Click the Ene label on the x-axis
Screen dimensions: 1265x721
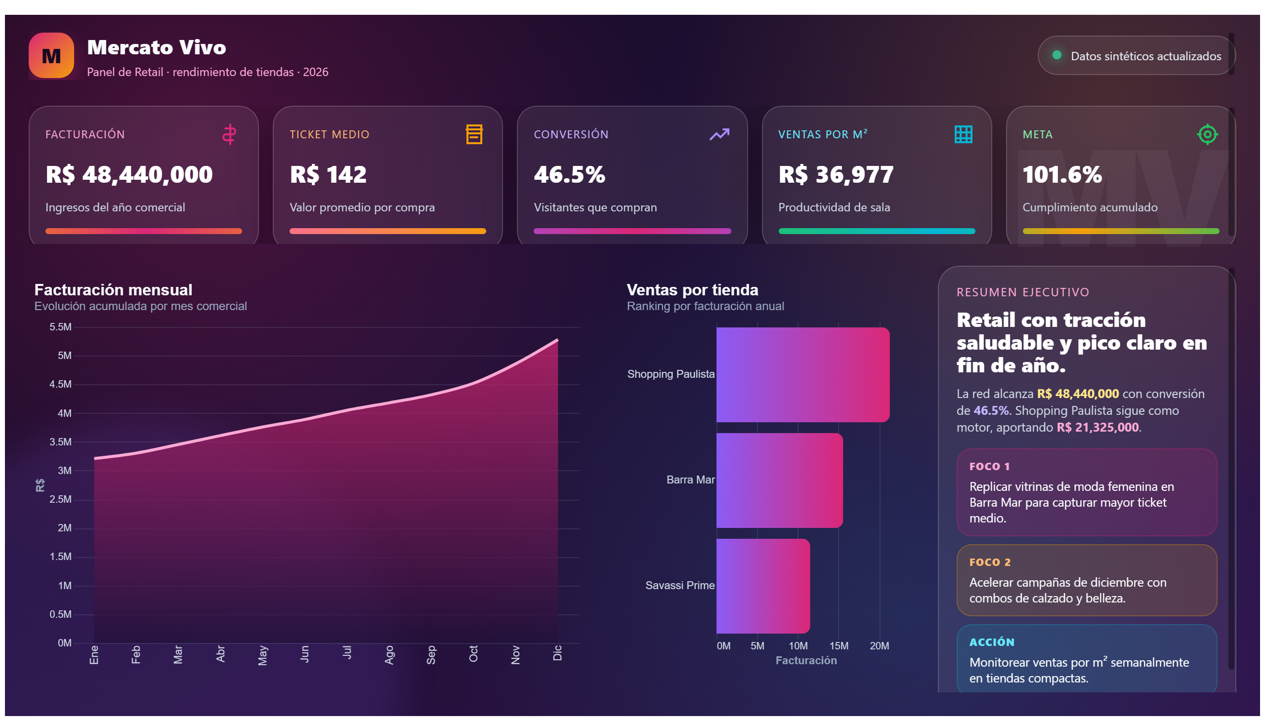click(x=94, y=654)
